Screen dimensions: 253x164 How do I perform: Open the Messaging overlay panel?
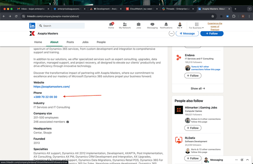(x=217, y=160)
